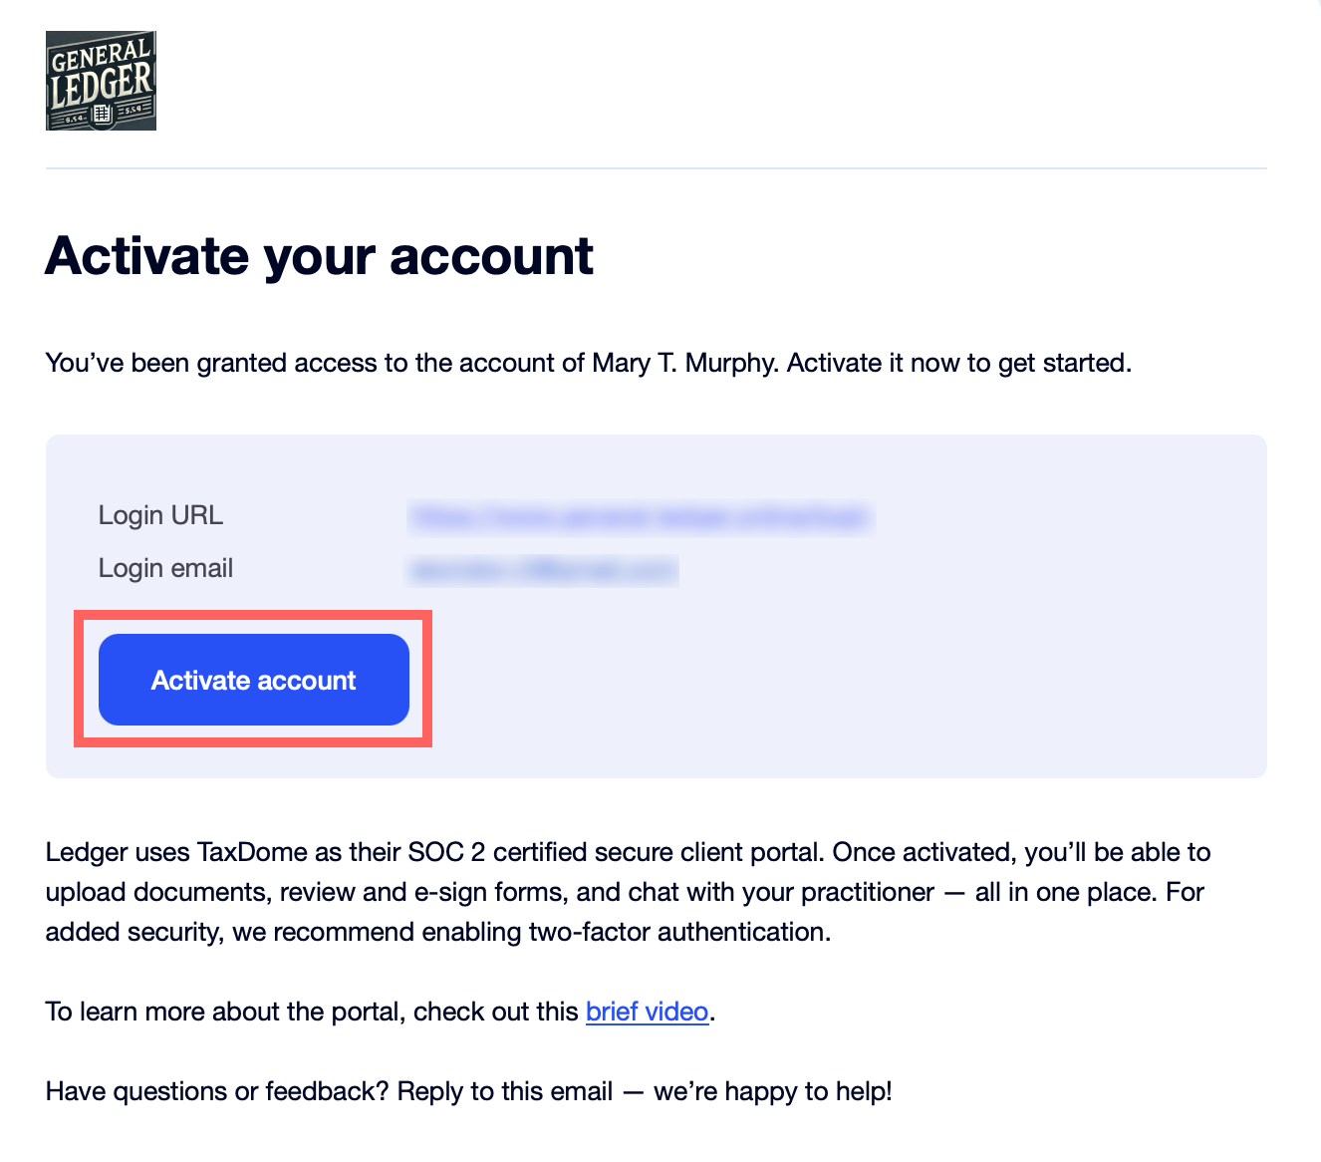This screenshot has width=1321, height=1162.
Task: Click the two-factor authentication text
Action: point(678,932)
